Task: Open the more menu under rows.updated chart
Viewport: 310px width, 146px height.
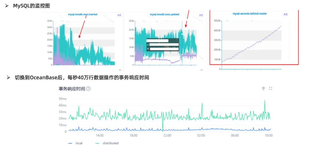Action: coord(201,70)
